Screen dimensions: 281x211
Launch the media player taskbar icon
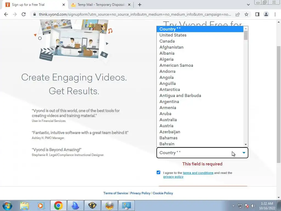[41, 206]
